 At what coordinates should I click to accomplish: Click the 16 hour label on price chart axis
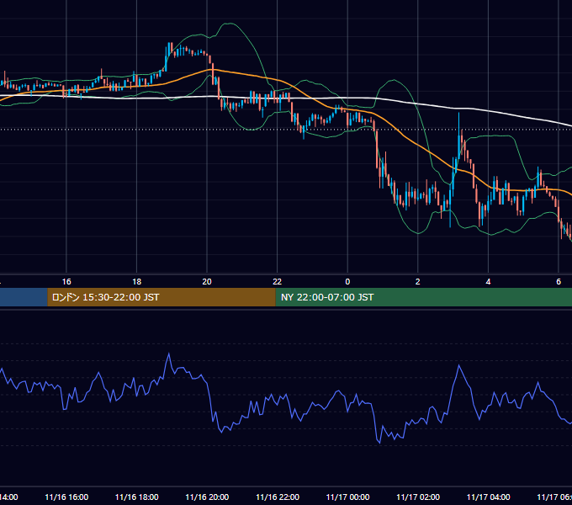[66, 282]
